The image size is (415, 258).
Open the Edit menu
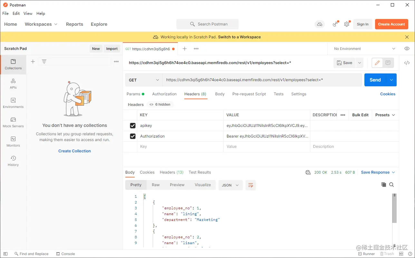click(x=16, y=14)
